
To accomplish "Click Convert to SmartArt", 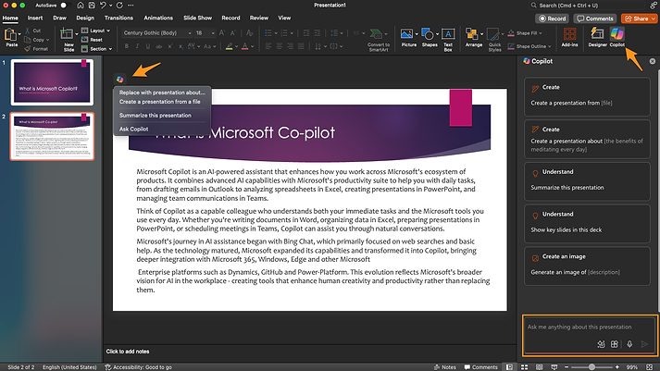I will tap(379, 40).
